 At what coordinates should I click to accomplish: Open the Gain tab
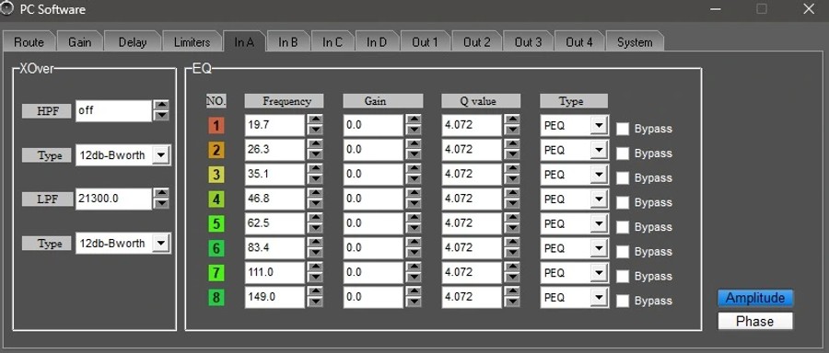(x=79, y=42)
